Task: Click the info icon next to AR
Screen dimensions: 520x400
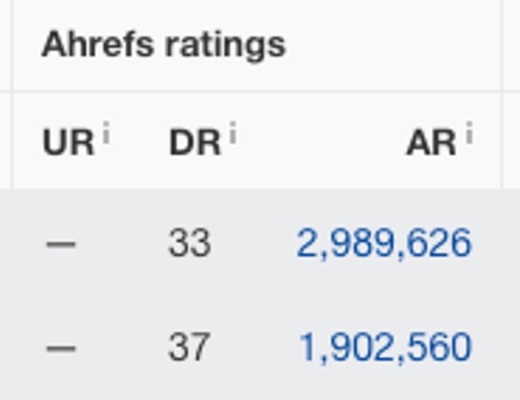Action: point(469,134)
